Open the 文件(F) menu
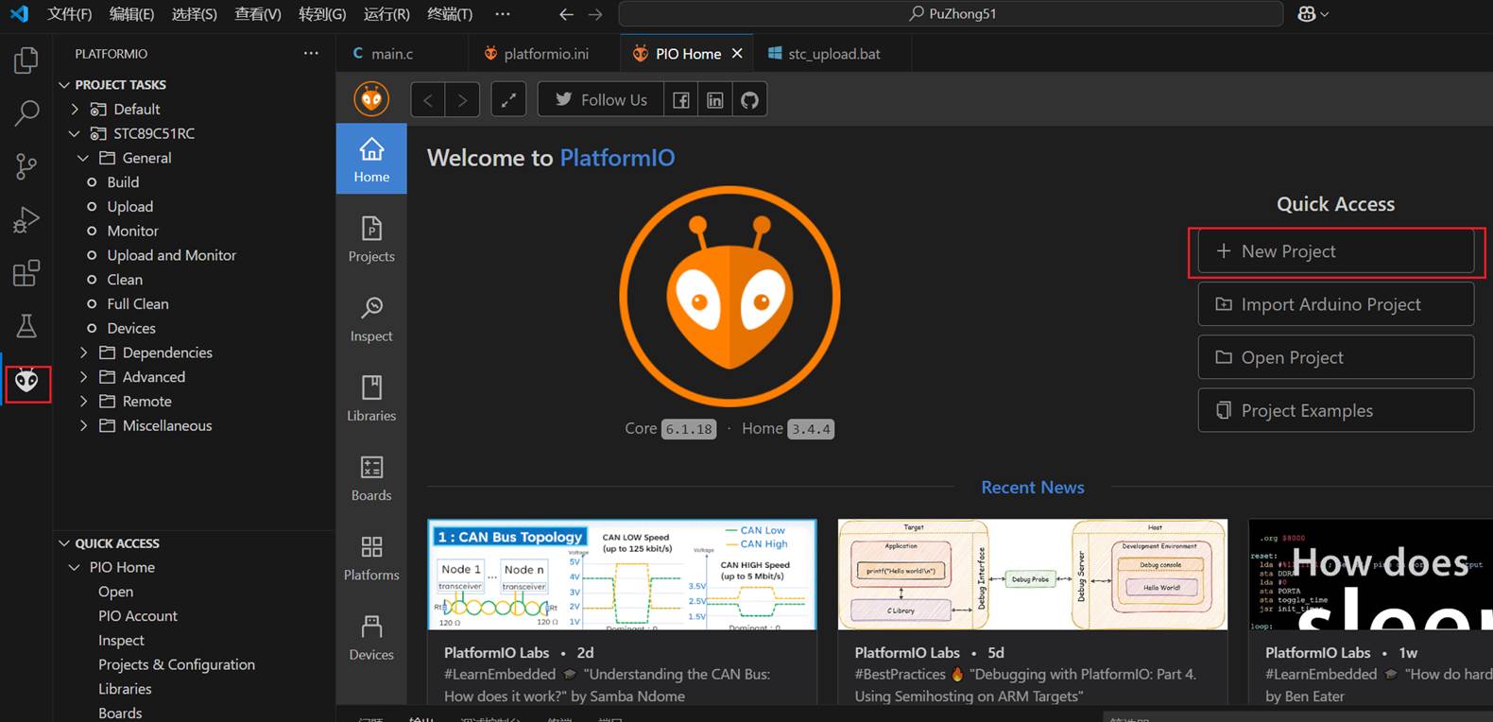 69,14
